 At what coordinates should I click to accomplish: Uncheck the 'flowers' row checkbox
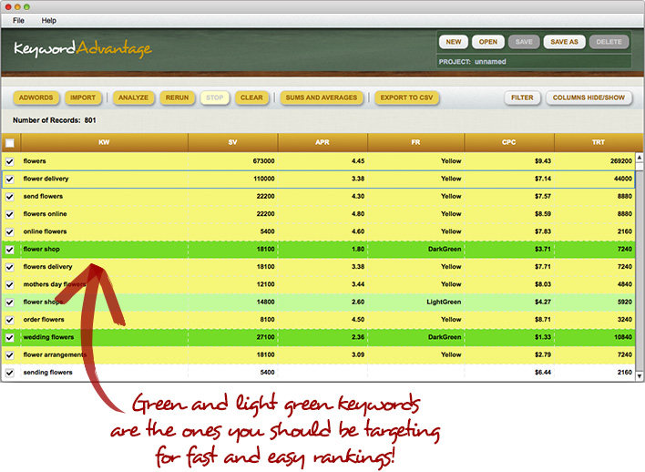pyautogui.click(x=10, y=161)
